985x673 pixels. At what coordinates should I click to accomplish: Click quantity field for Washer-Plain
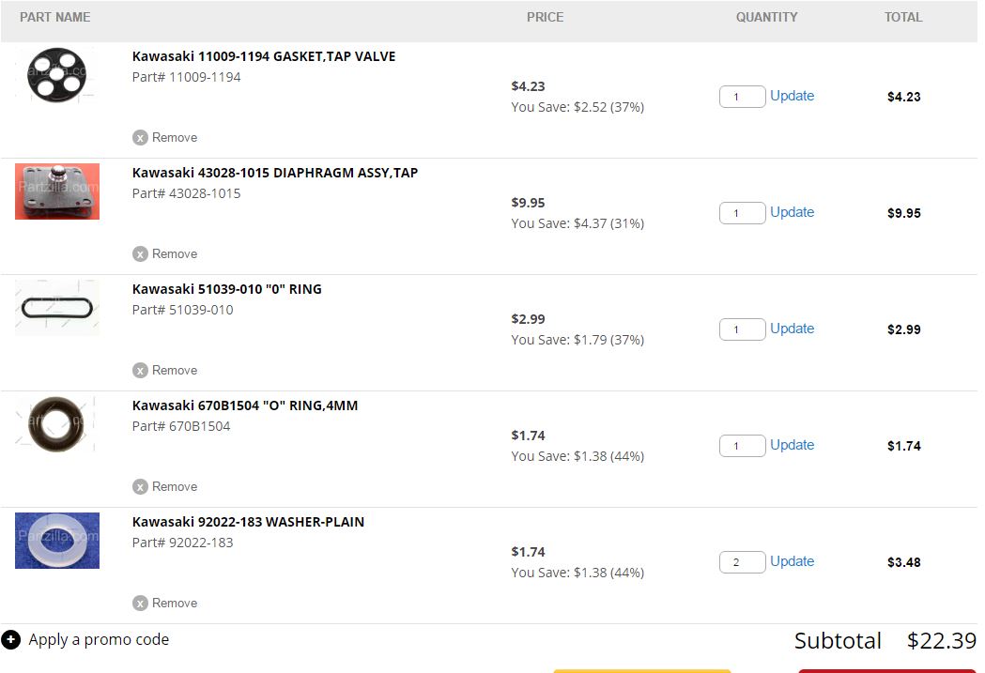[x=742, y=562]
